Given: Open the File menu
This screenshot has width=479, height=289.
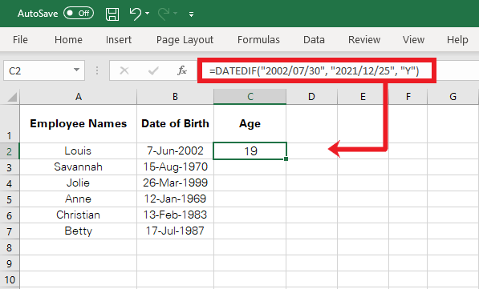Looking at the screenshot, I should click(20, 40).
